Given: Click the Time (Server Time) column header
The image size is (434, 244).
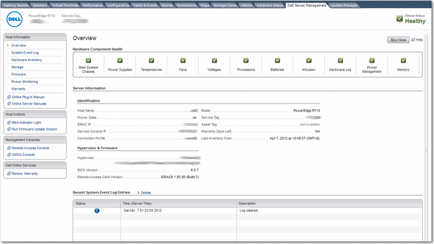Looking at the screenshot, I should pos(179,203).
